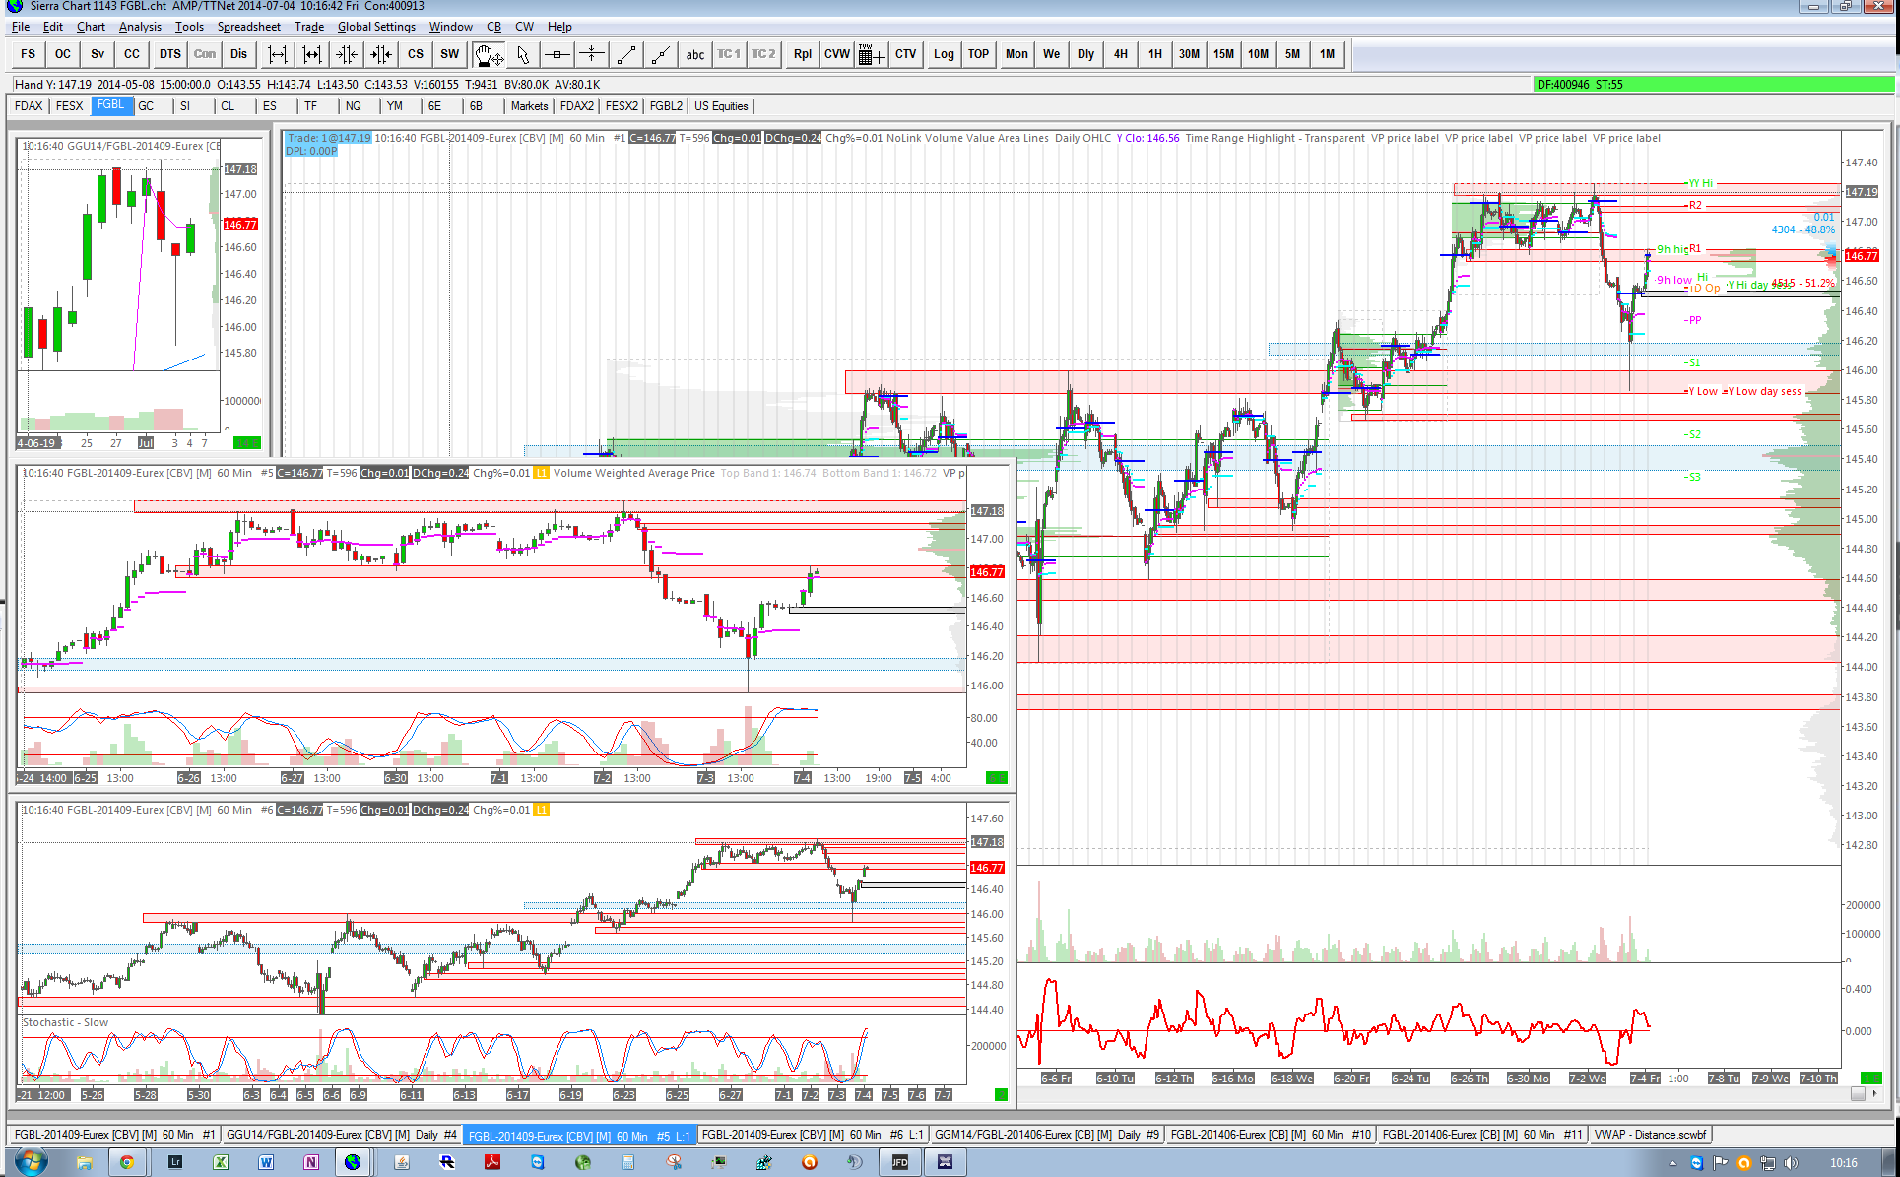Open the chart values window calculator icon
1900x1177 pixels.
(869, 54)
